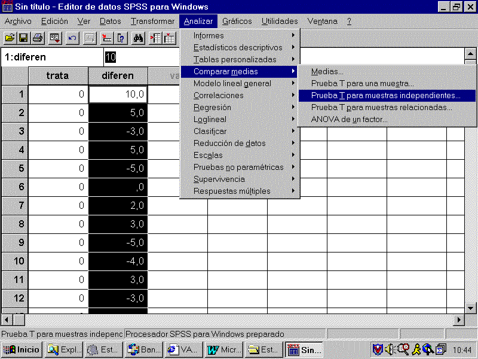The width and height of the screenshot is (478, 359).
Task: Open the Variables info icon with question mark
Action: point(121,38)
